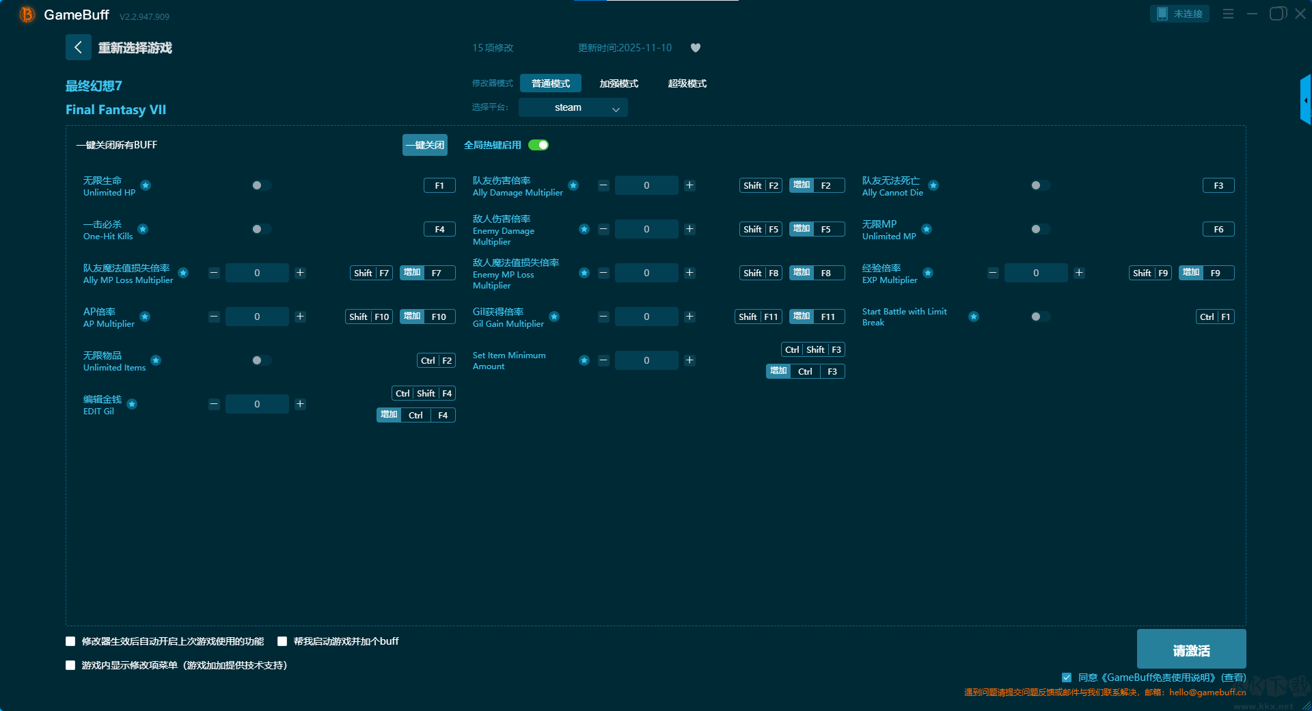The width and height of the screenshot is (1312, 711).
Task: Click the star icon next to EXP Multiplier
Action: pos(927,273)
